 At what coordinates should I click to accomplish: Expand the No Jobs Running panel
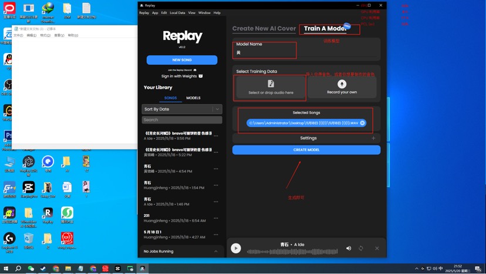coord(215,251)
